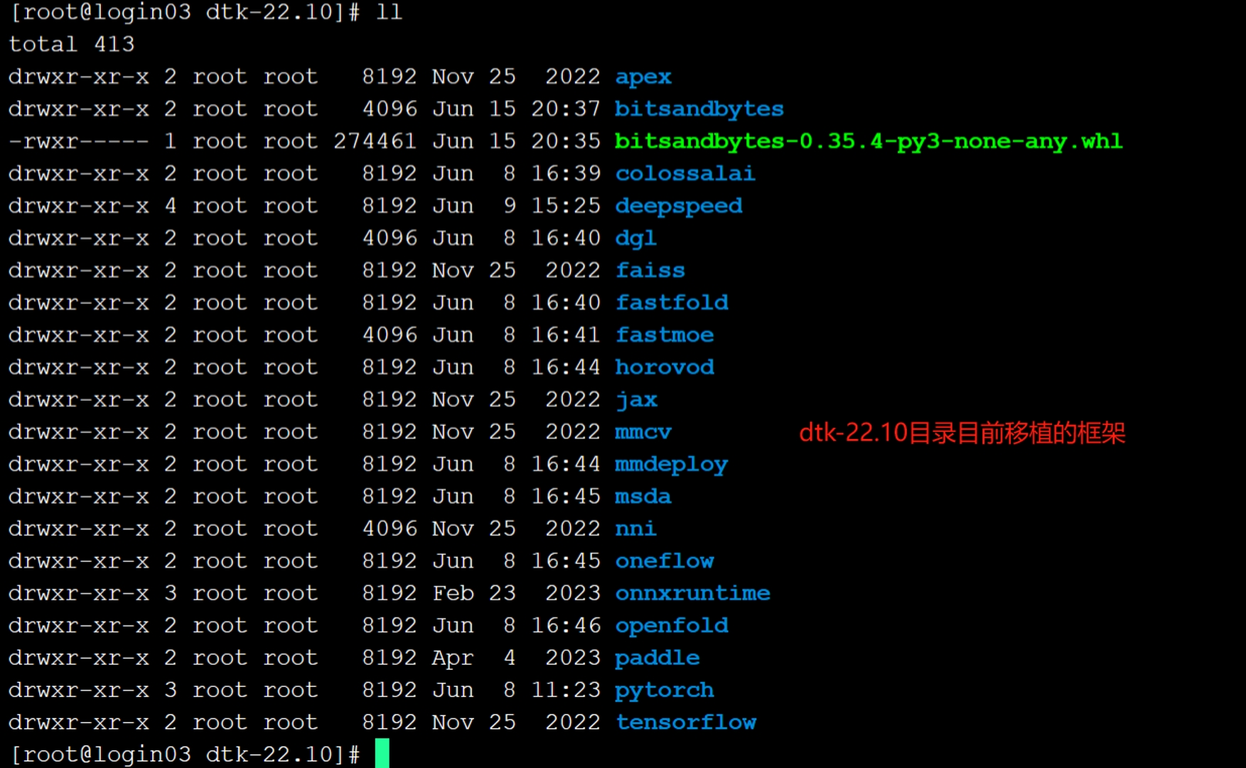
Task: Select the bitsandbytes directory name
Action: click(699, 109)
